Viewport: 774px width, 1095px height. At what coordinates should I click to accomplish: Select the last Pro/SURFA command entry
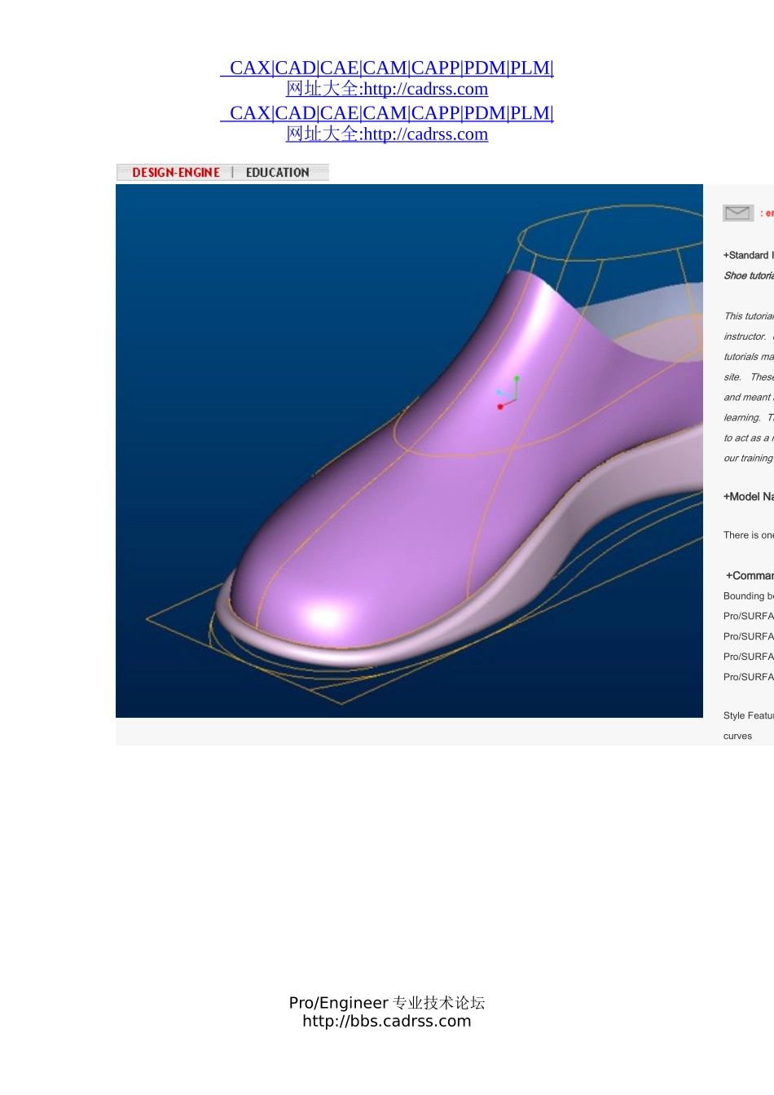click(748, 676)
